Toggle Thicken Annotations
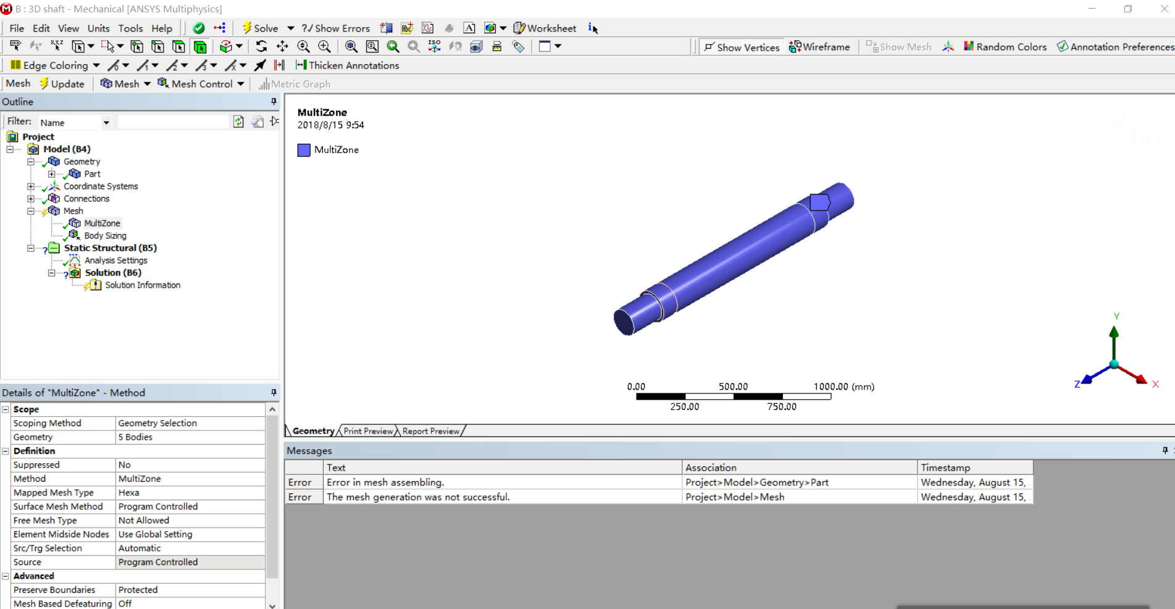The image size is (1175, 609). [348, 65]
